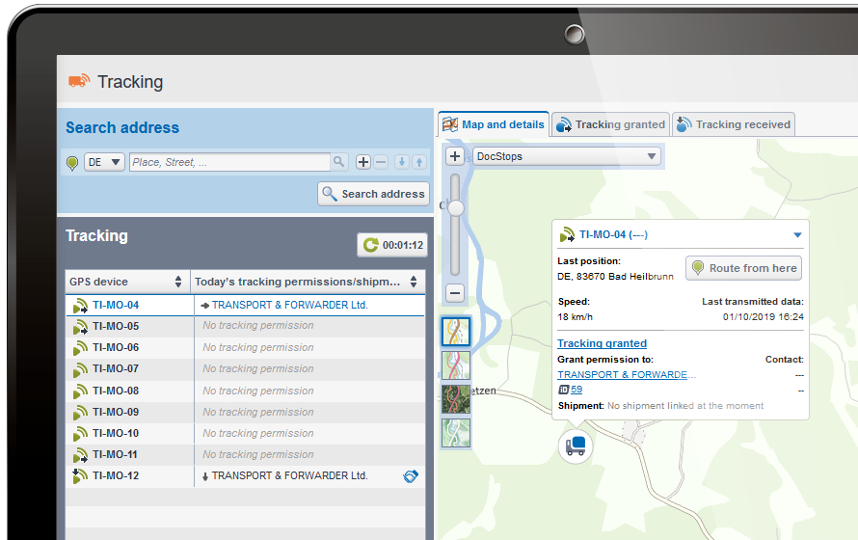Switch to Tracking received tab
The width and height of the screenshot is (858, 540).
[734, 124]
